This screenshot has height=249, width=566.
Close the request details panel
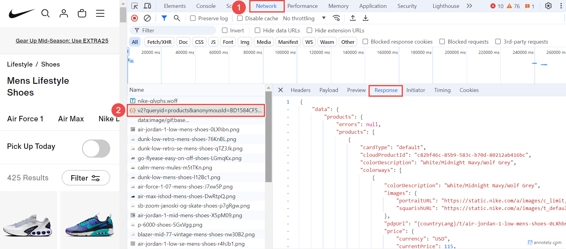coord(281,90)
